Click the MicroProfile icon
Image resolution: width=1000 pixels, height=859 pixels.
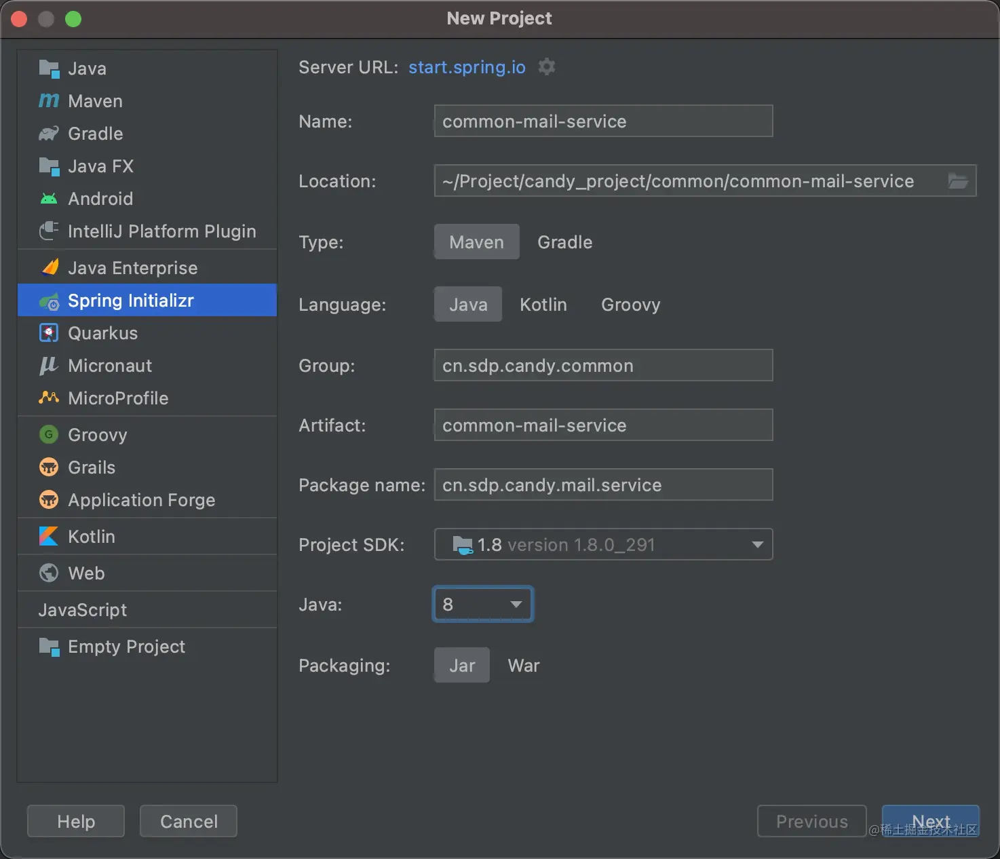pyautogui.click(x=49, y=398)
